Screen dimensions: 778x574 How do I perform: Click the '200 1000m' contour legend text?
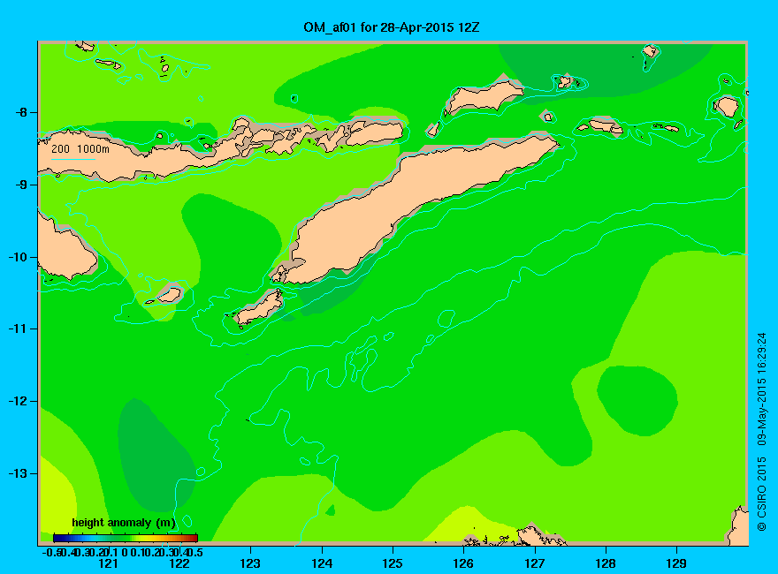(80, 148)
